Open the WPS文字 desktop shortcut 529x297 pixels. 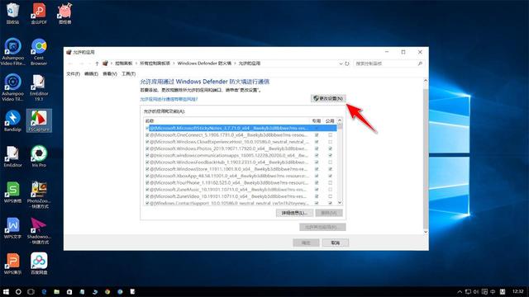pyautogui.click(x=13, y=228)
